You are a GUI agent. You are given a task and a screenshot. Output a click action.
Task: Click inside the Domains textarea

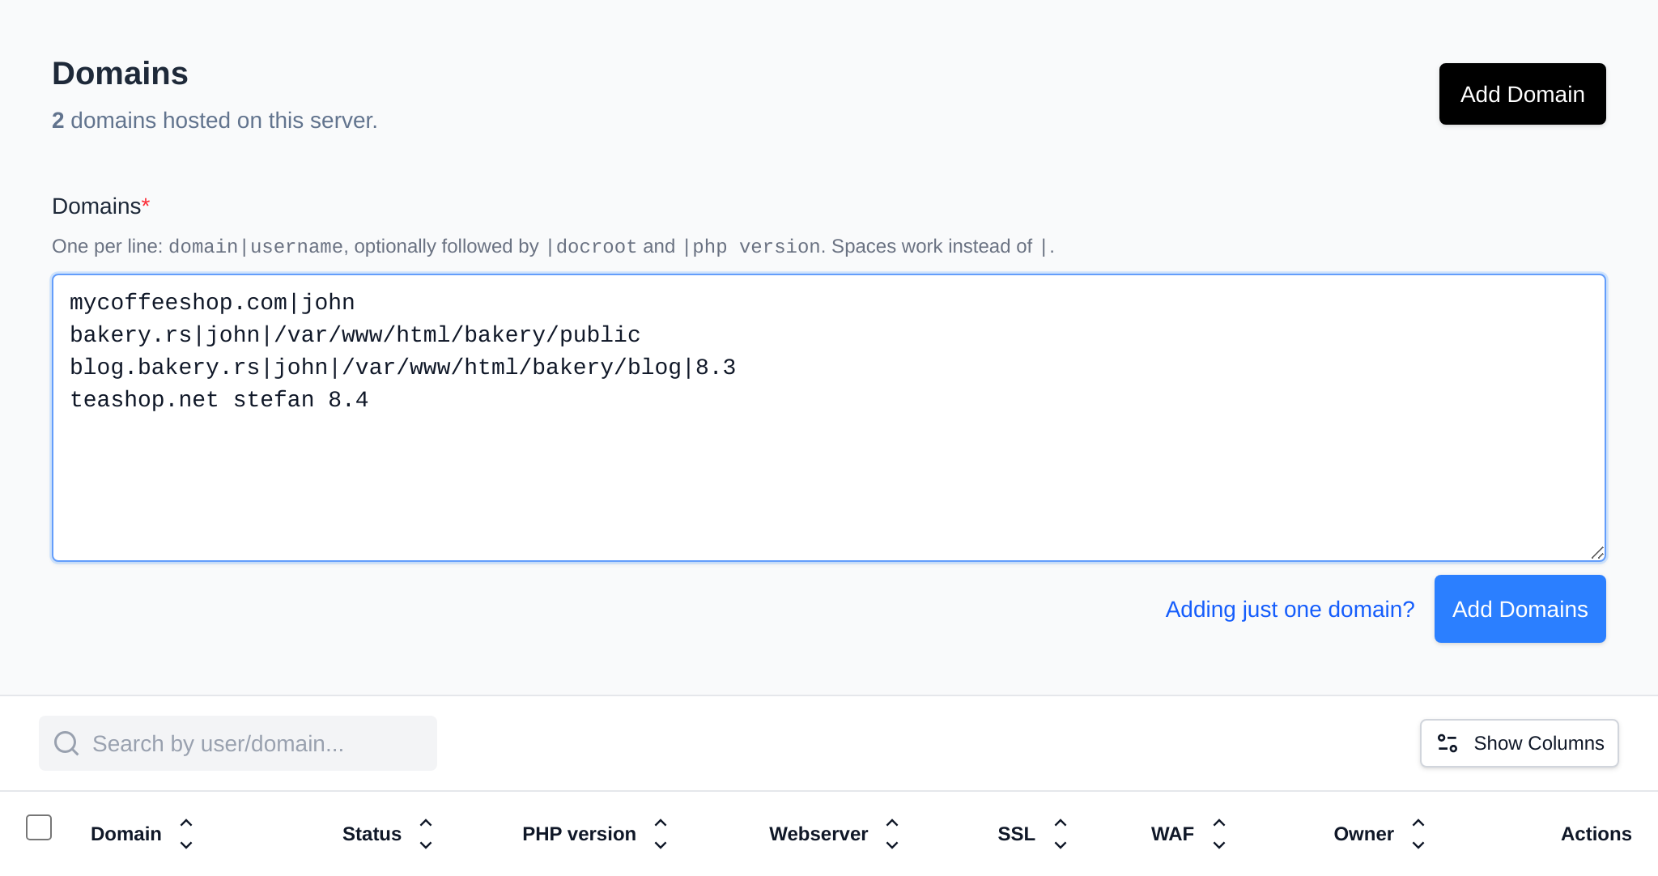(x=829, y=418)
